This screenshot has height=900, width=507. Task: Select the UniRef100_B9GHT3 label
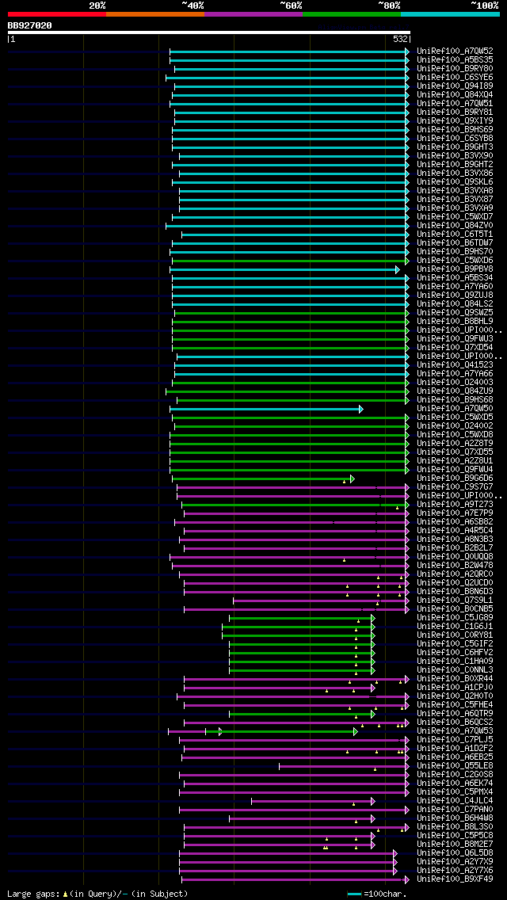coord(455,147)
